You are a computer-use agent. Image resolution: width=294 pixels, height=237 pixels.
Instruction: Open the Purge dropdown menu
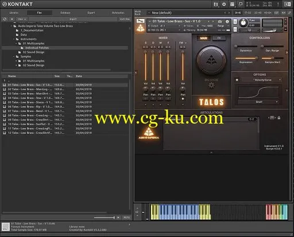(223, 26)
